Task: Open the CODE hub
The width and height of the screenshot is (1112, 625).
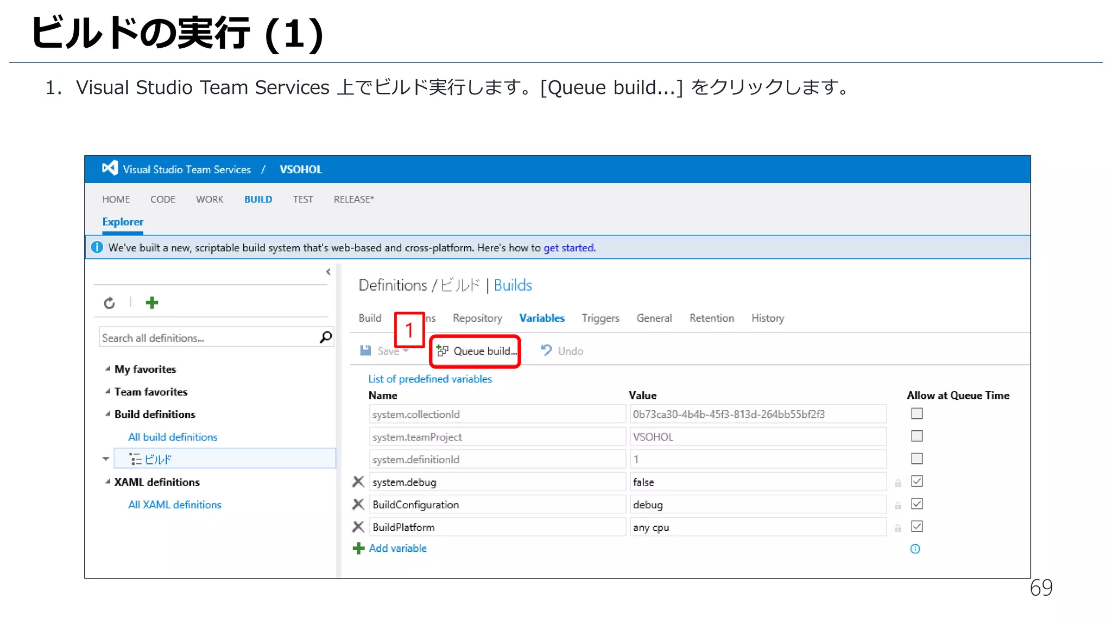Action: click(x=163, y=199)
